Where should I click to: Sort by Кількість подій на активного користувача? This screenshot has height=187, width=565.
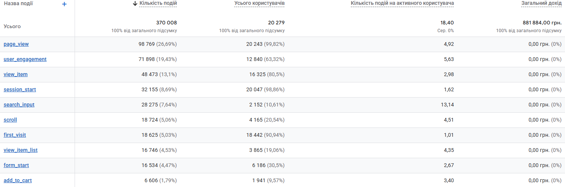tap(402, 4)
